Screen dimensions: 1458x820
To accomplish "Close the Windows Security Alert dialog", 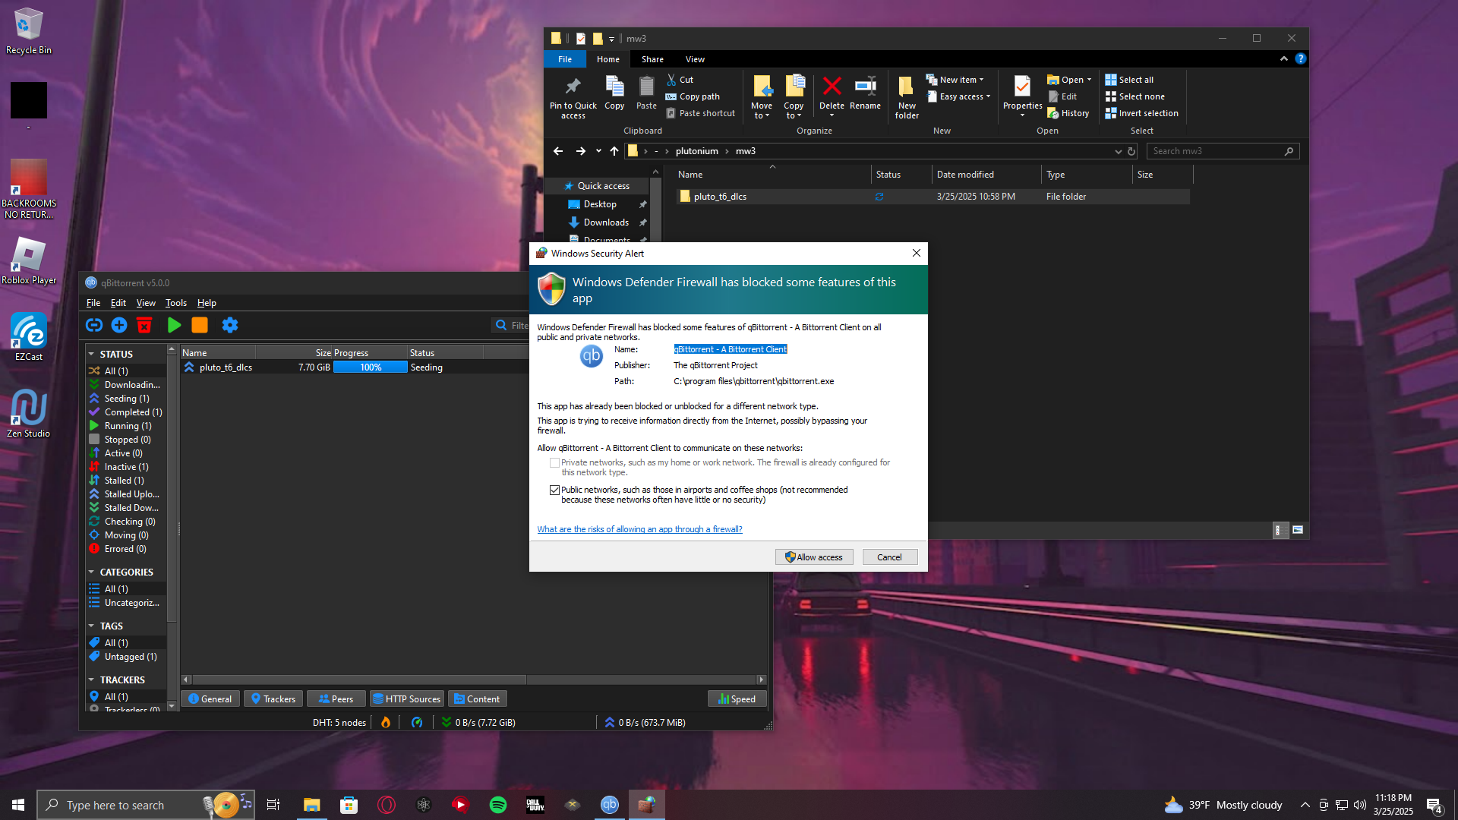I will point(917,253).
